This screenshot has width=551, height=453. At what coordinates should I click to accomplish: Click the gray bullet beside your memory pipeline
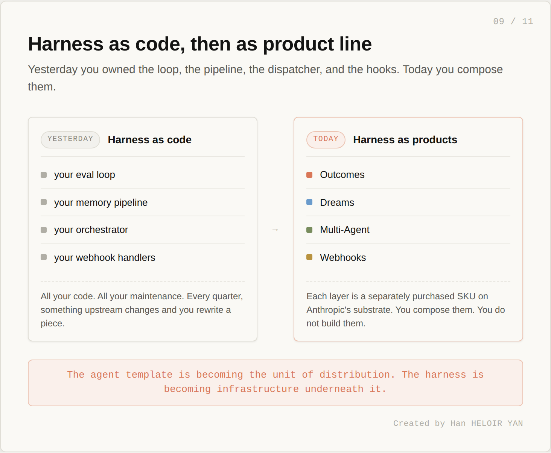pos(44,202)
